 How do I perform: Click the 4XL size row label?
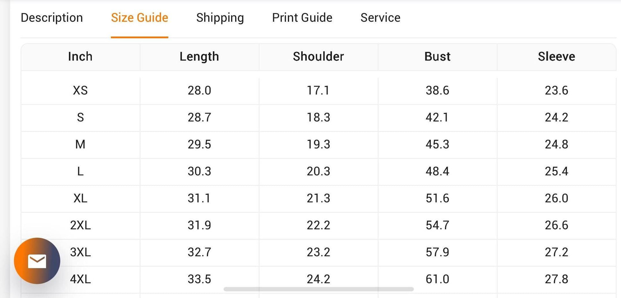coord(80,279)
